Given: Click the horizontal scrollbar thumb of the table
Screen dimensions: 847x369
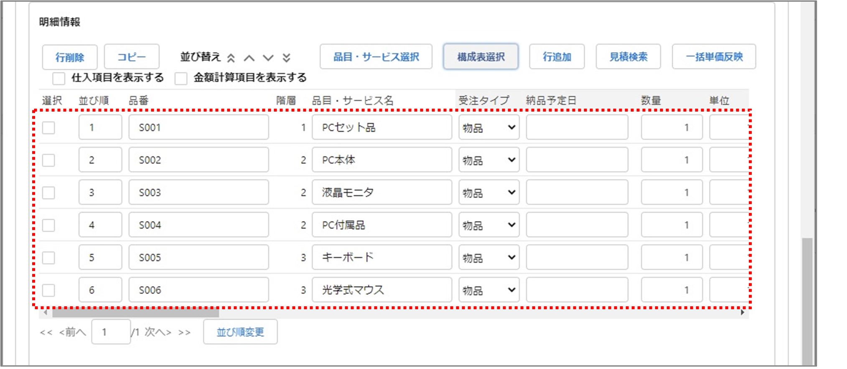Looking at the screenshot, I should coord(135,312).
